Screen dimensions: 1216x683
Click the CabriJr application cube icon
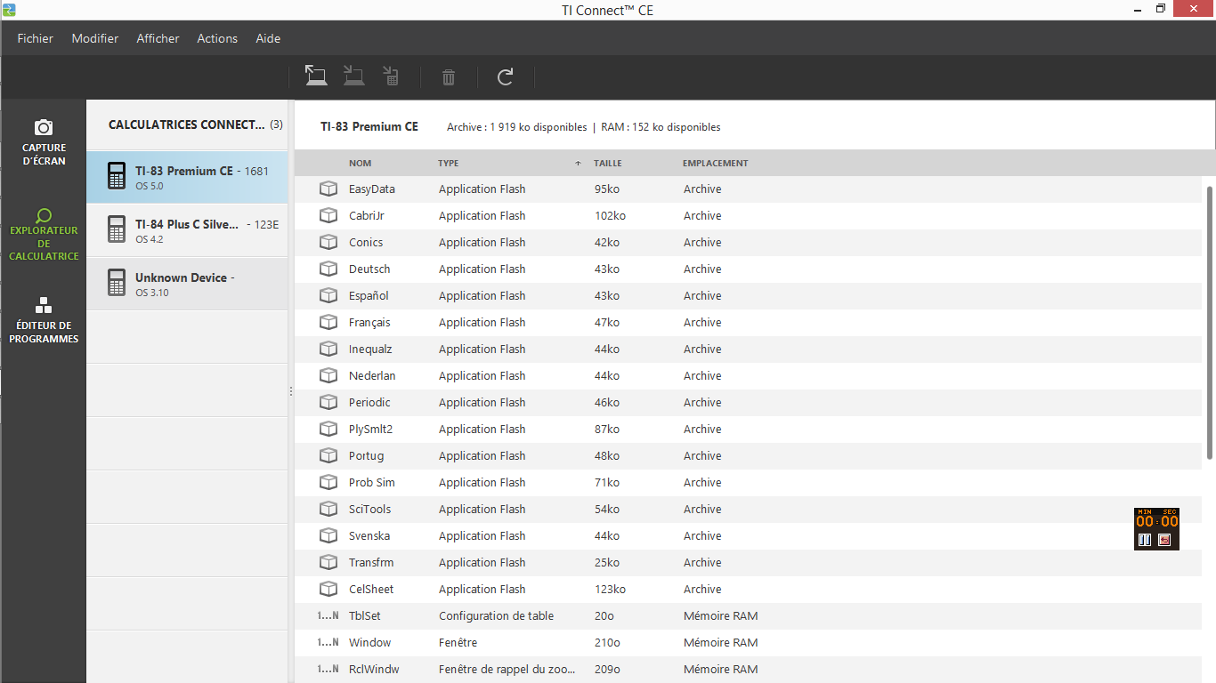(328, 215)
